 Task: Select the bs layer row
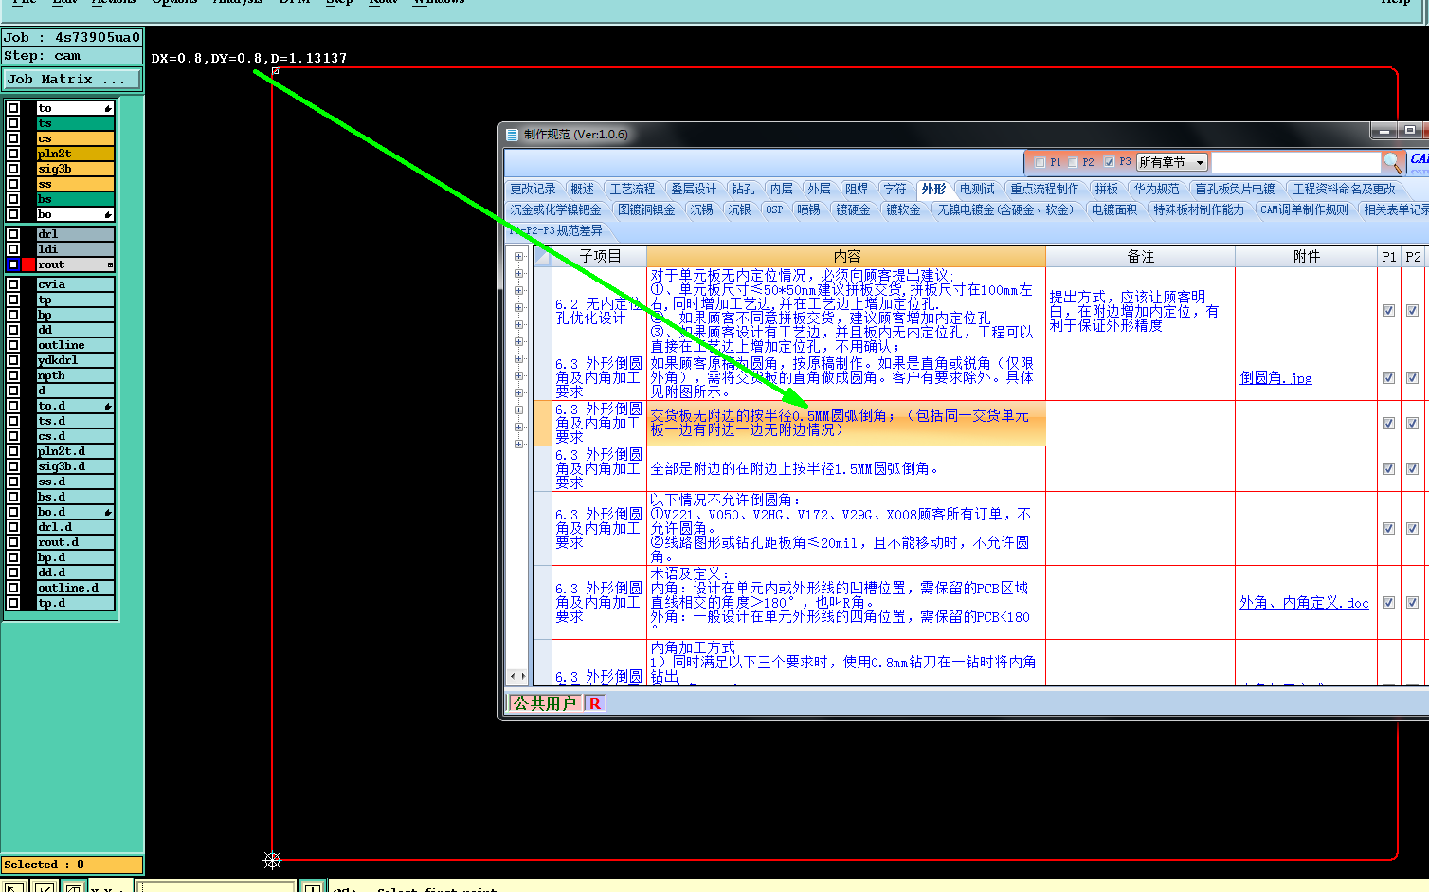click(75, 199)
